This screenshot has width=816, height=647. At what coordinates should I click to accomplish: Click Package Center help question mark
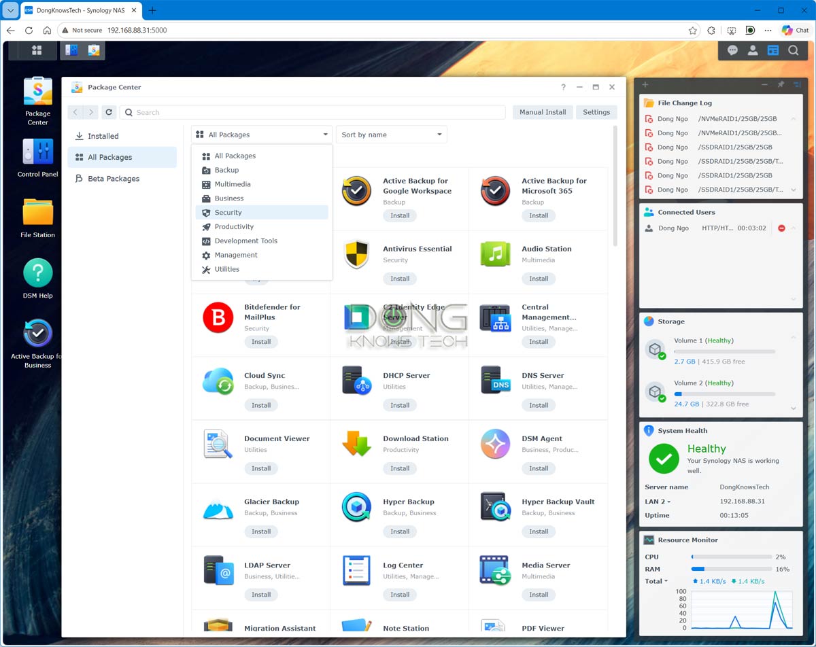pyautogui.click(x=563, y=87)
